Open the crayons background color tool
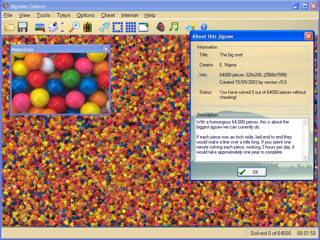320x240 pixels. pos(88,27)
